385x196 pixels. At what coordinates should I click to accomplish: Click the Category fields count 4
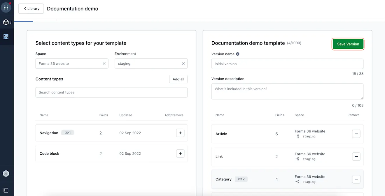coord(276,179)
